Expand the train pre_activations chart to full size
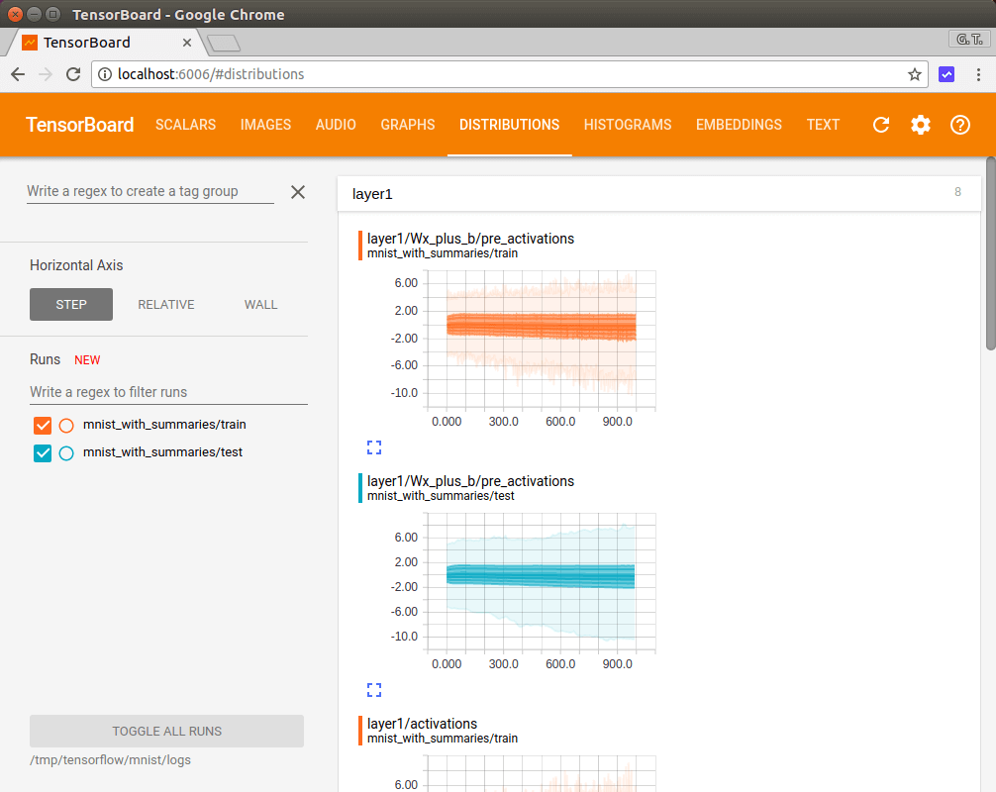The image size is (996, 792). 374,447
